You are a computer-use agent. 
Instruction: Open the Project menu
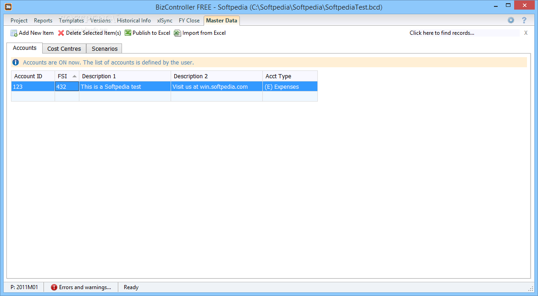pos(19,21)
